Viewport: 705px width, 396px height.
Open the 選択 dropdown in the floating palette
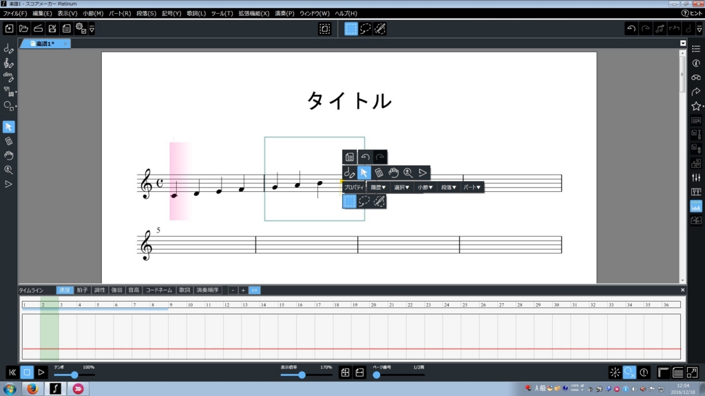[401, 187]
